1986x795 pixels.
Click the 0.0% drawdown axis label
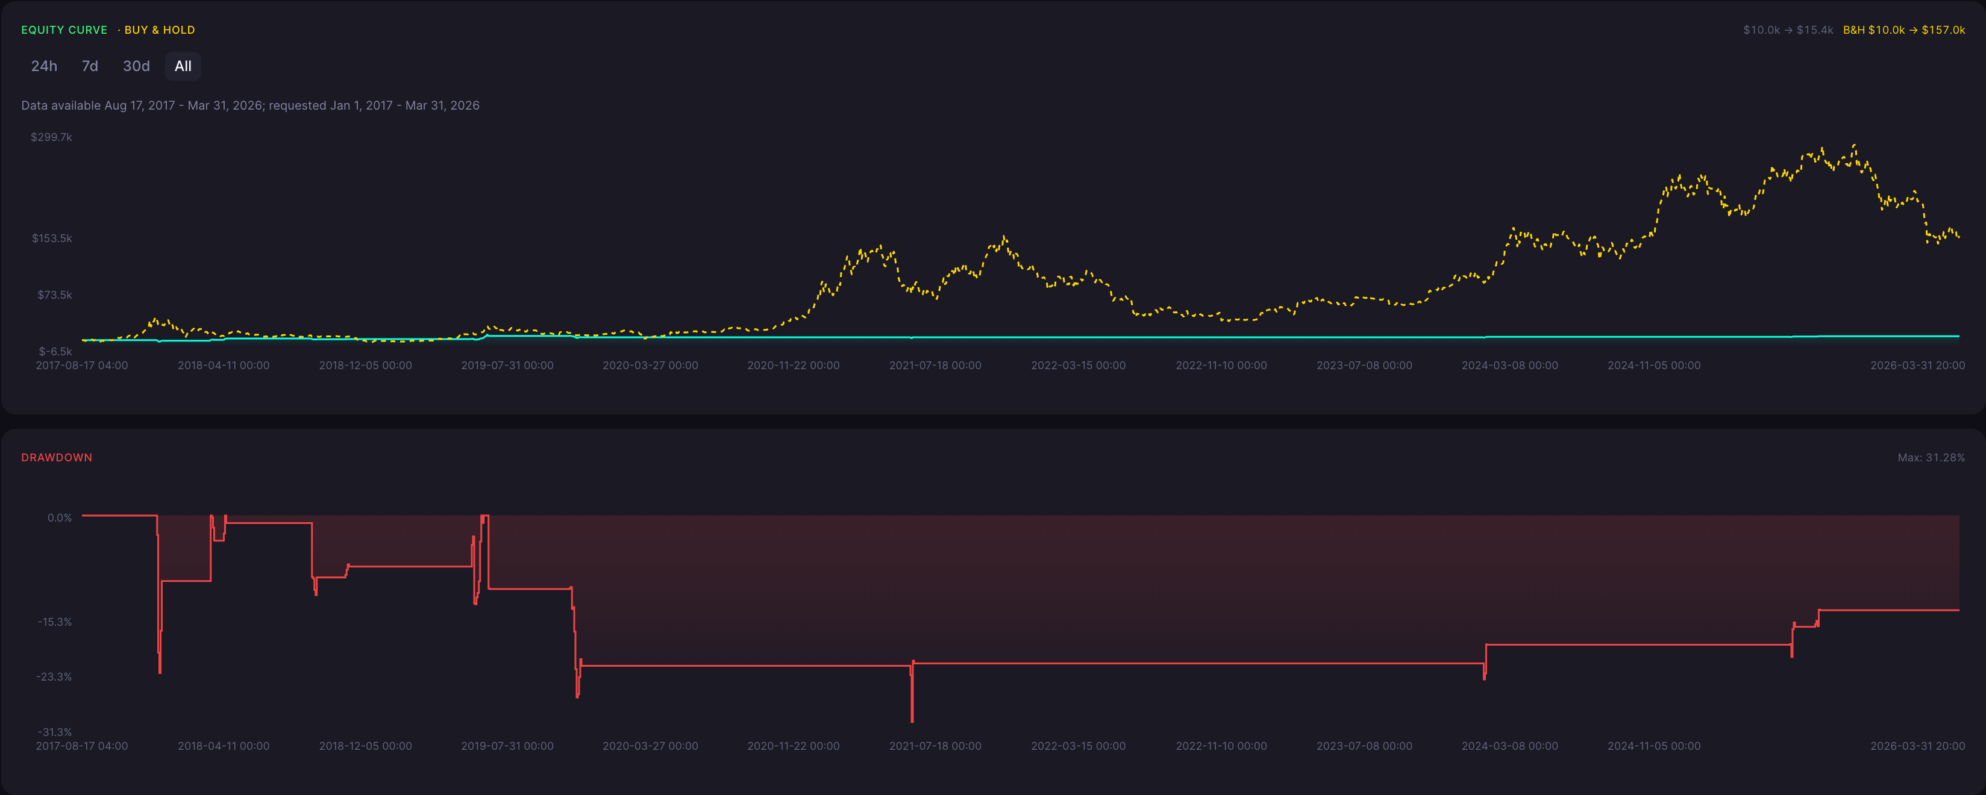60,518
